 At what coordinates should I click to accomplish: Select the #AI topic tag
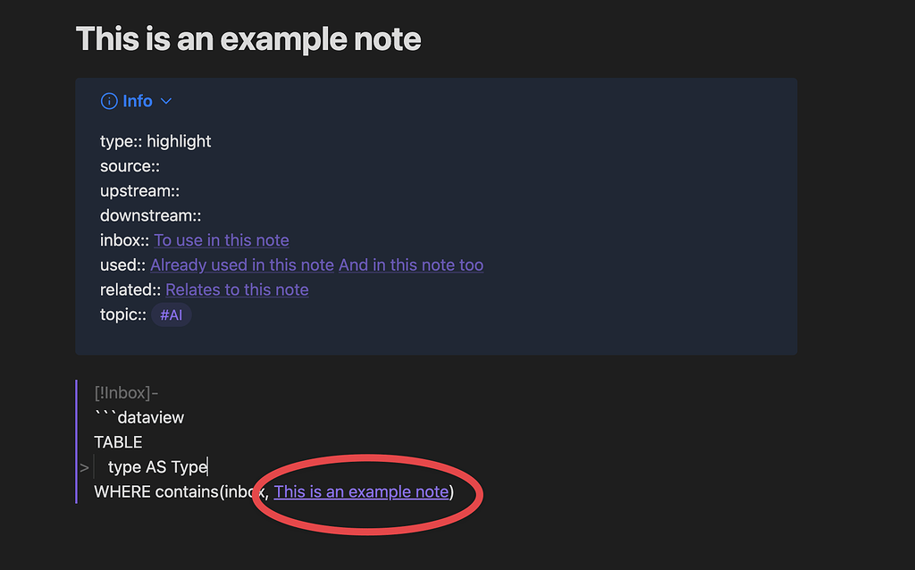[171, 314]
